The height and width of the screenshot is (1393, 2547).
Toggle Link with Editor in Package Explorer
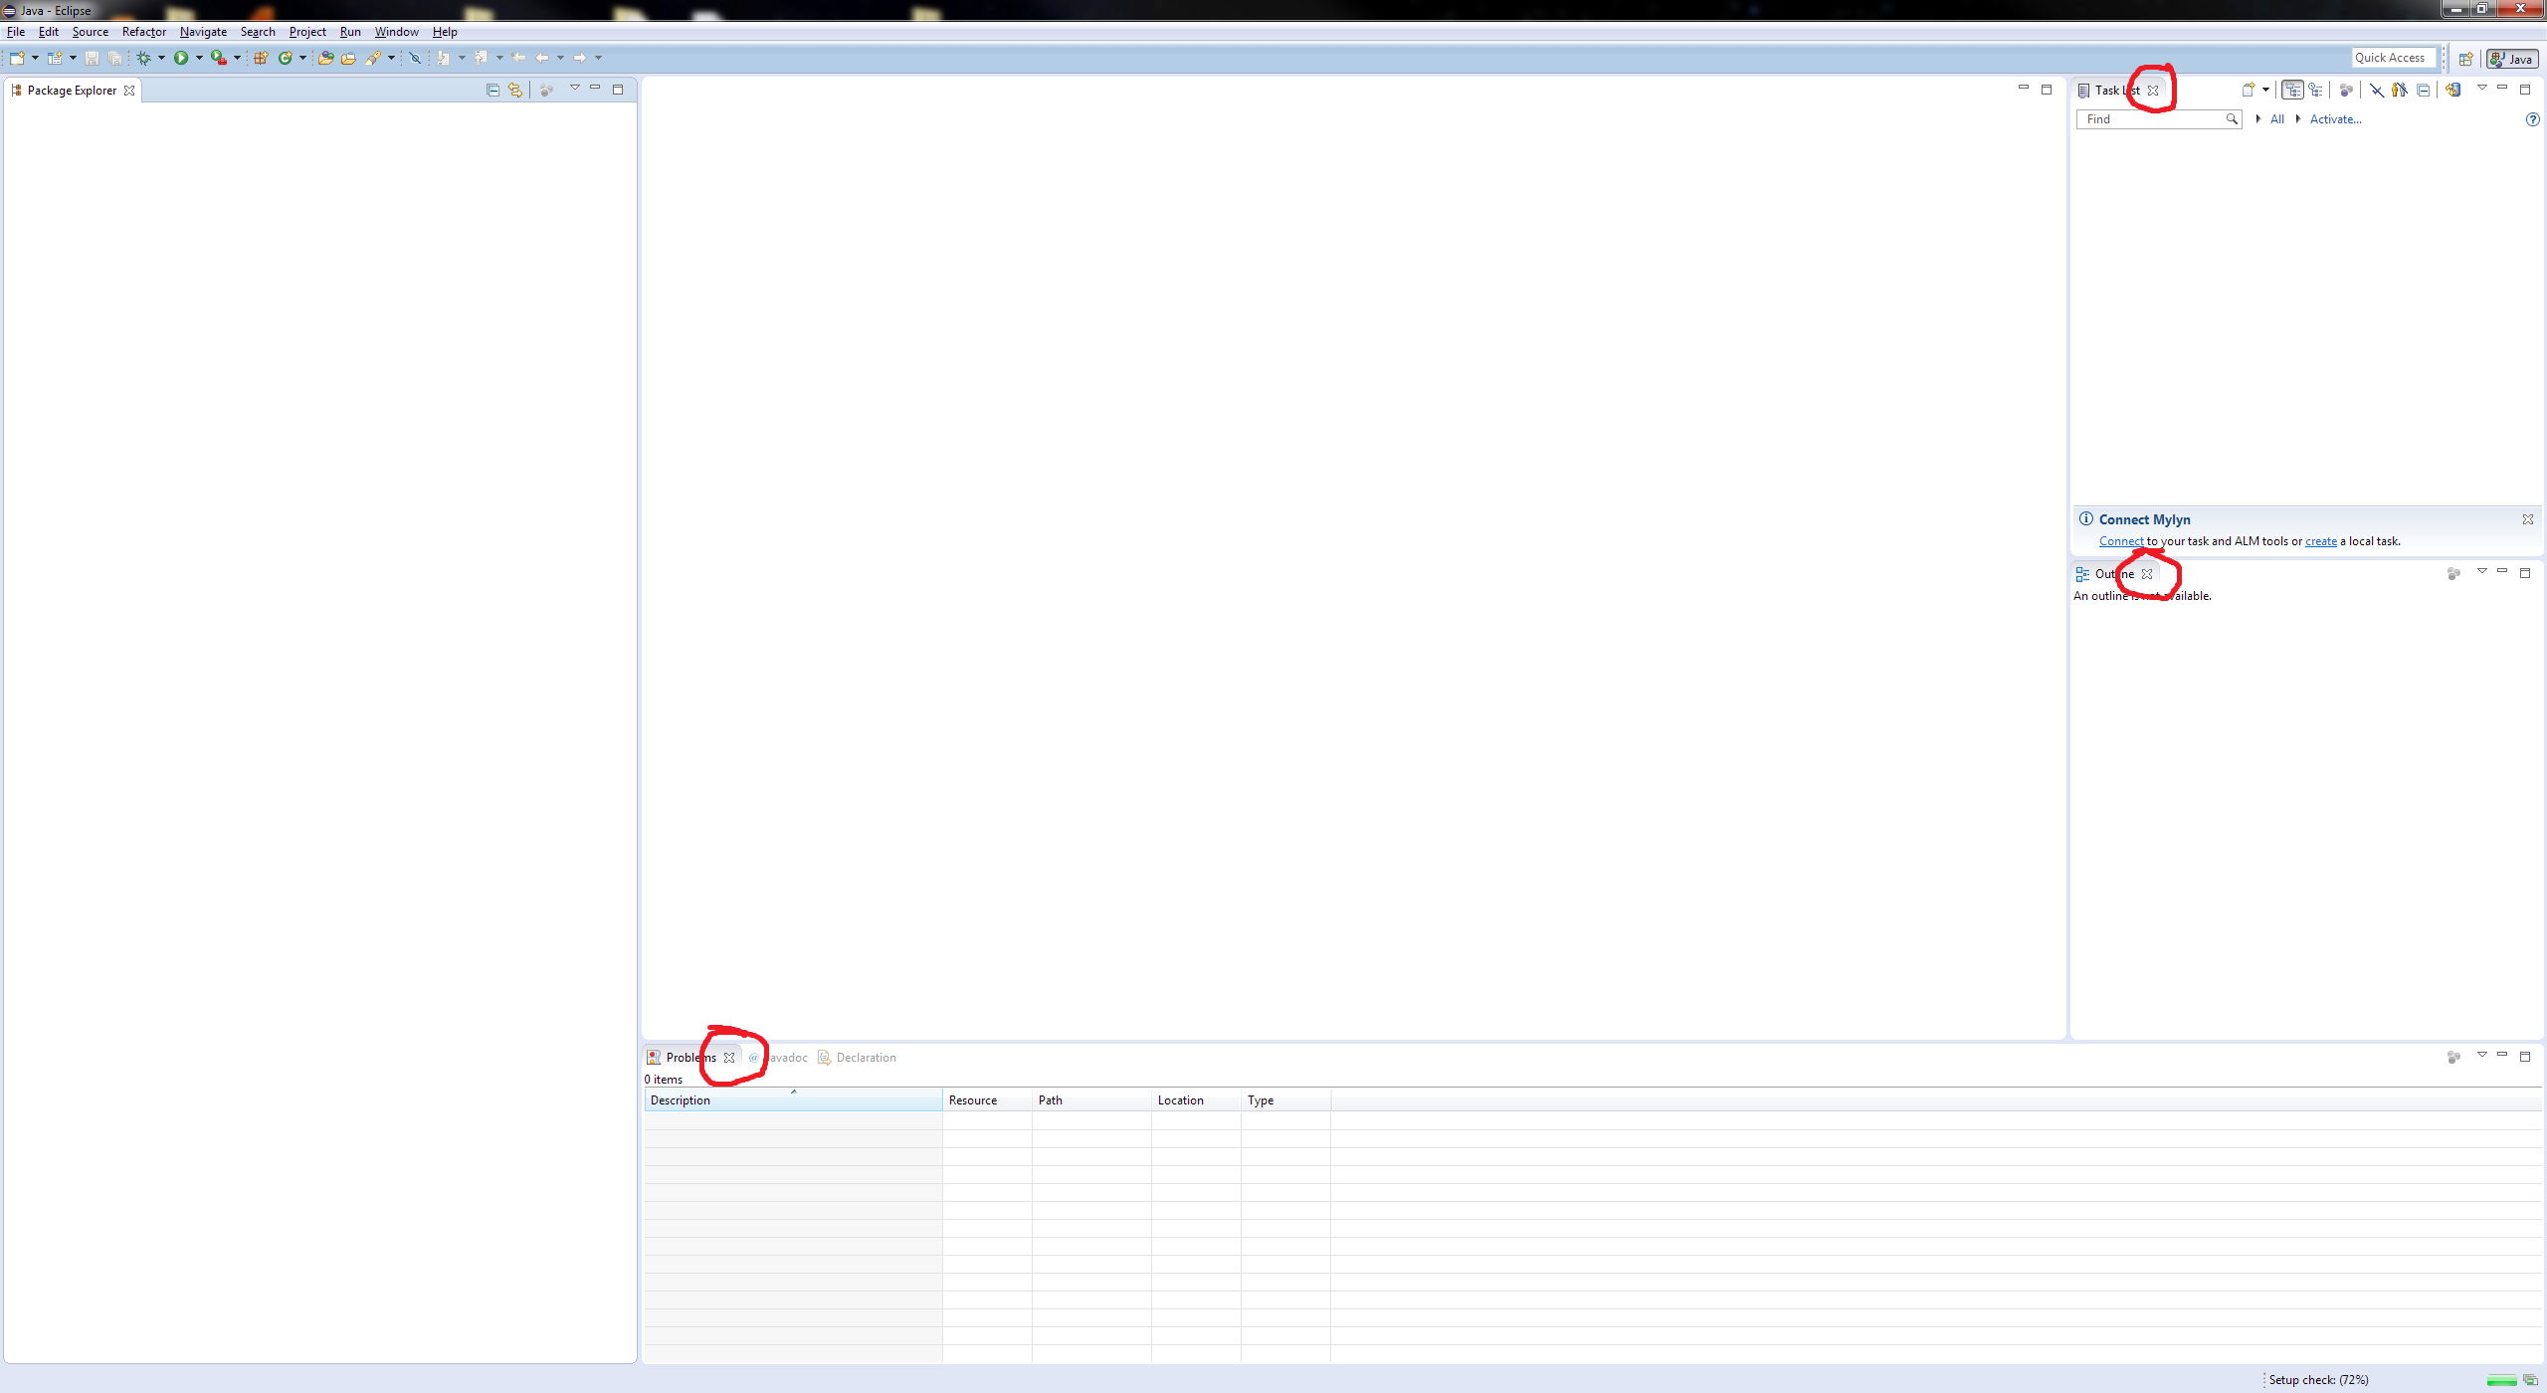click(x=515, y=91)
